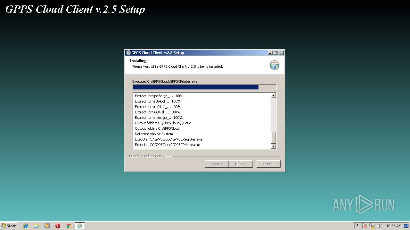Open Windows Explorer folder in taskbar

click(x=36, y=226)
